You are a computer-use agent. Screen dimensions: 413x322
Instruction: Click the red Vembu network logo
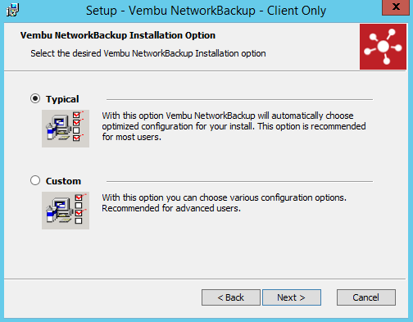(x=383, y=47)
